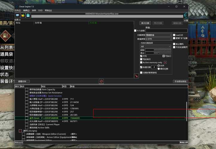Click the red circle clear list icon

[x=101, y=81]
